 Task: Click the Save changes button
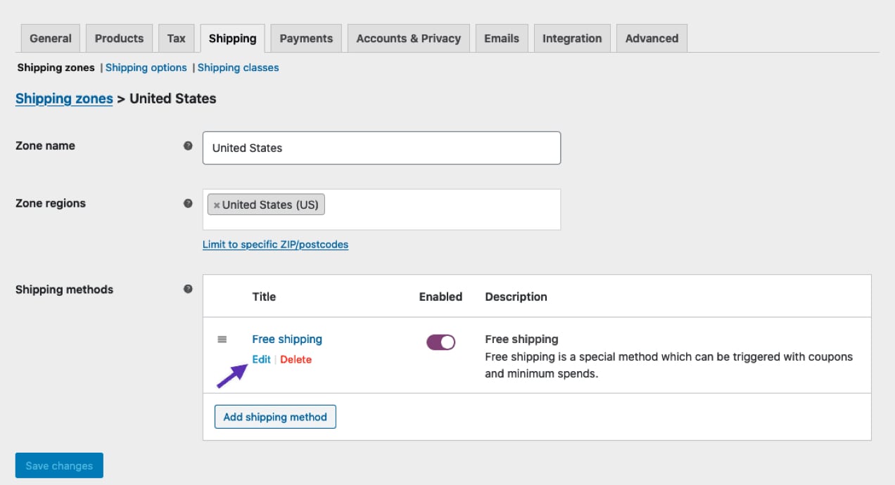59,465
